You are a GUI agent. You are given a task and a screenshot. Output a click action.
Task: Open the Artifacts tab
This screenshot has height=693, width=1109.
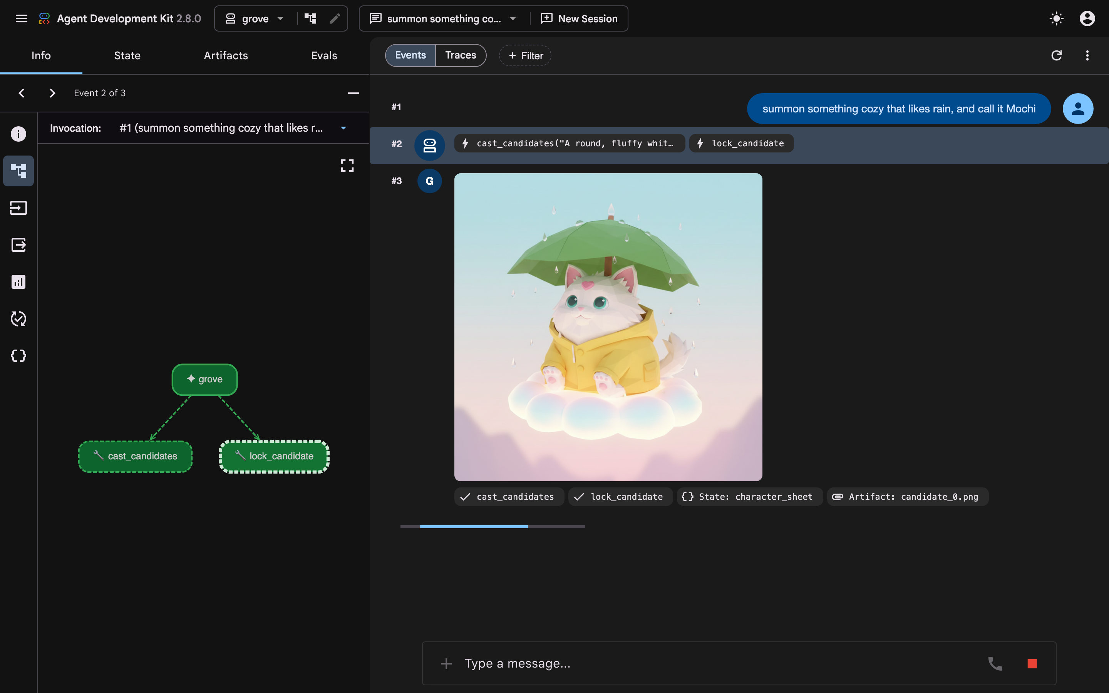click(x=226, y=55)
